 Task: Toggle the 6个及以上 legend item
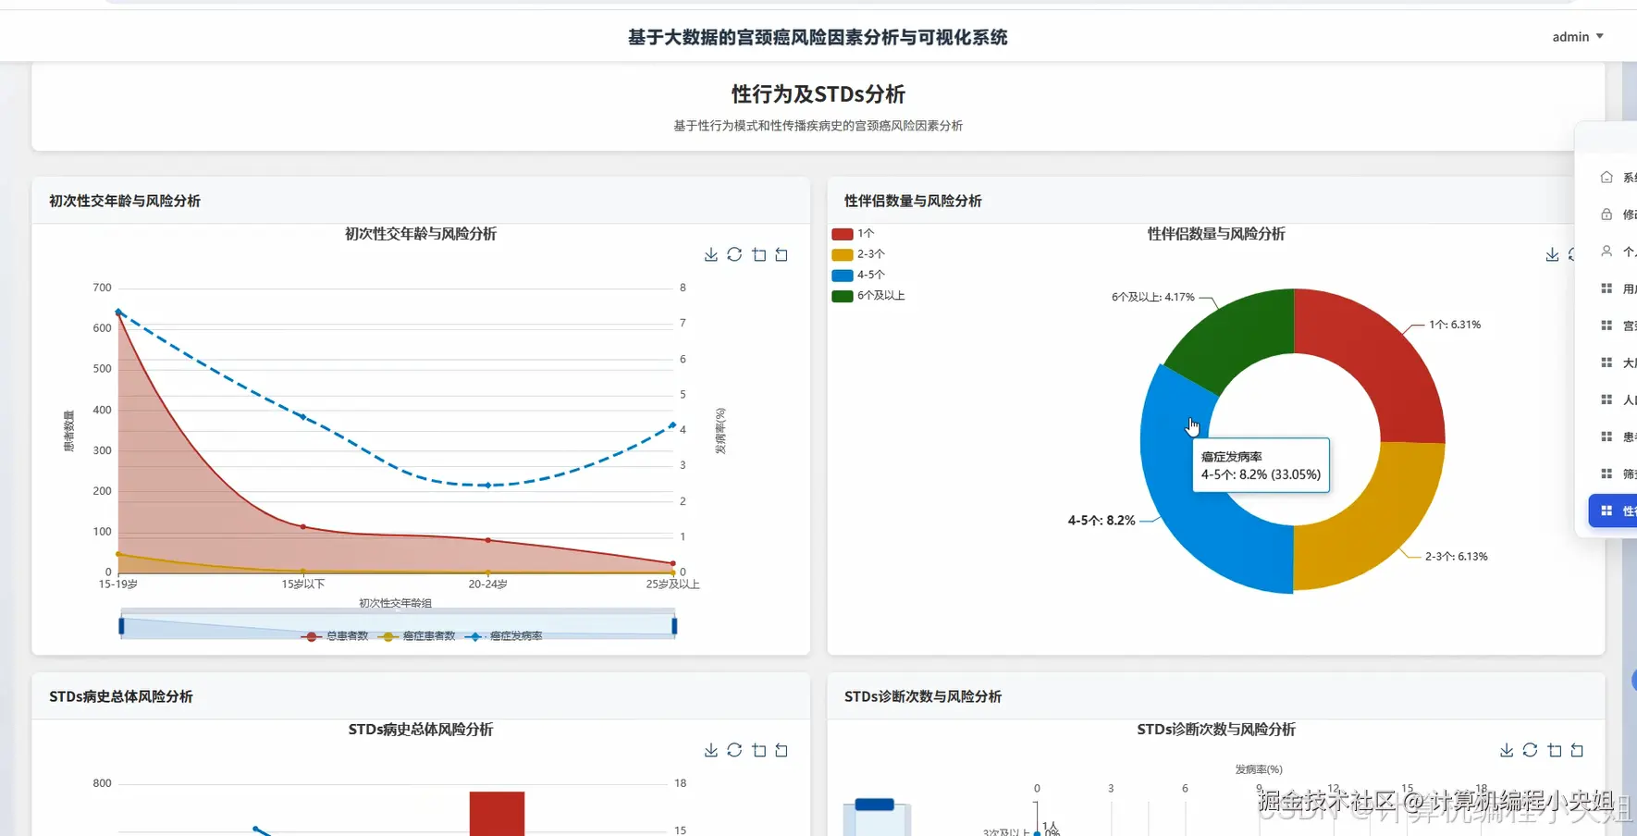[x=868, y=295]
